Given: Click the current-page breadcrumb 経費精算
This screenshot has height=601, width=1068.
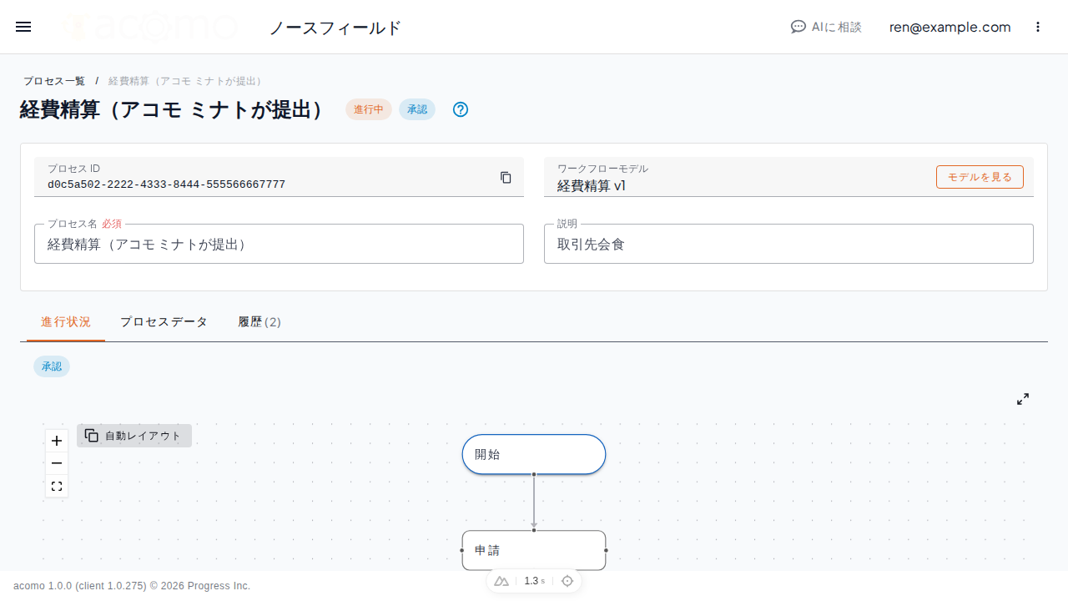Looking at the screenshot, I should tap(187, 81).
